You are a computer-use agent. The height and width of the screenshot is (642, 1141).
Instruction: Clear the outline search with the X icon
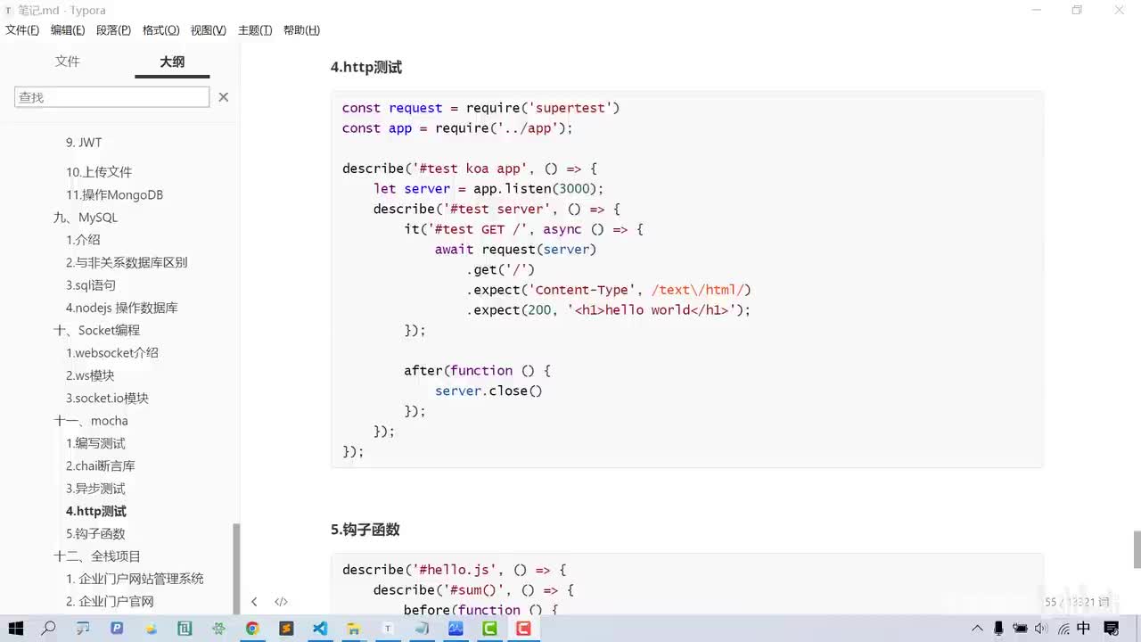click(224, 97)
